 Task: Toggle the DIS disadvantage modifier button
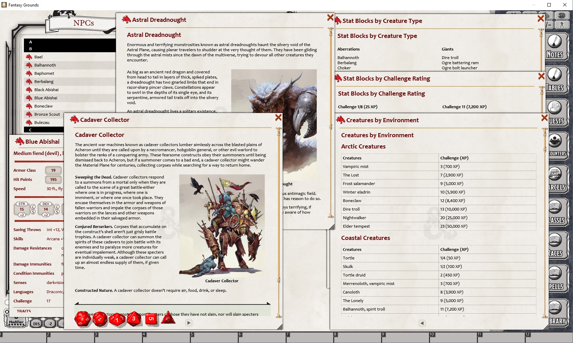pos(37,324)
